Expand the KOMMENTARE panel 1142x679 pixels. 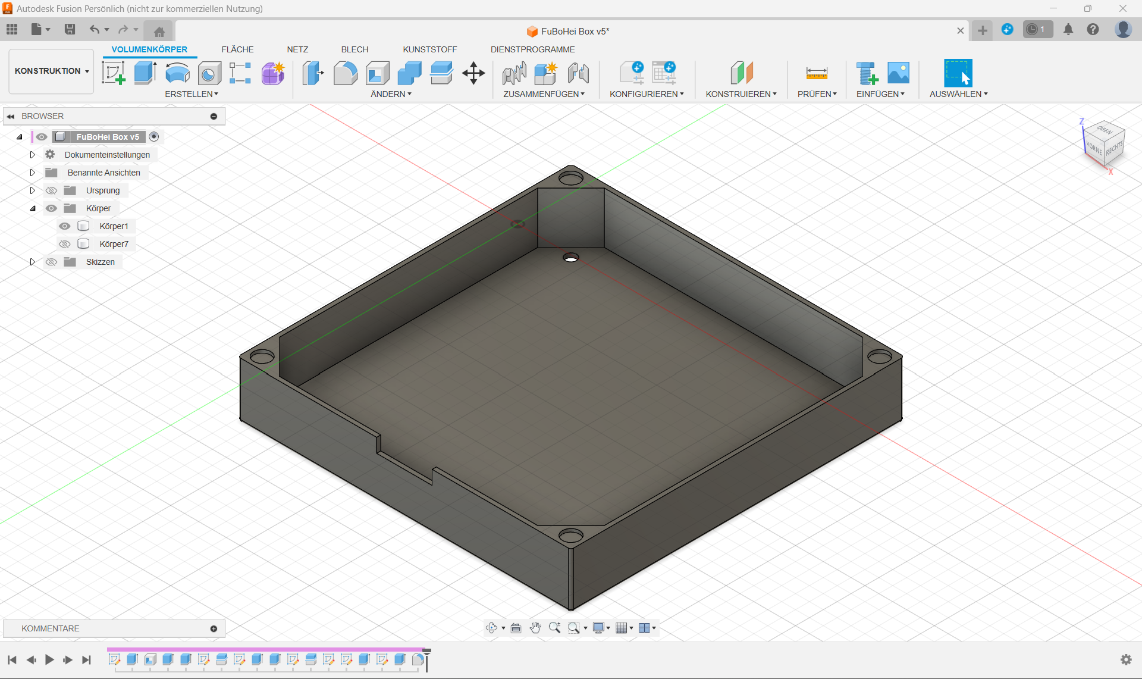click(x=214, y=628)
